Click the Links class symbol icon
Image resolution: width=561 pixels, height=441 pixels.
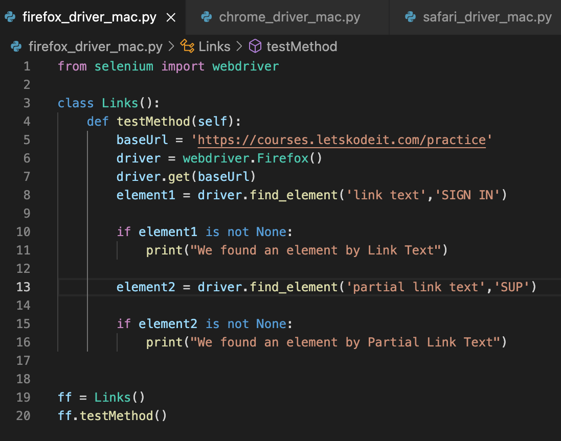188,47
